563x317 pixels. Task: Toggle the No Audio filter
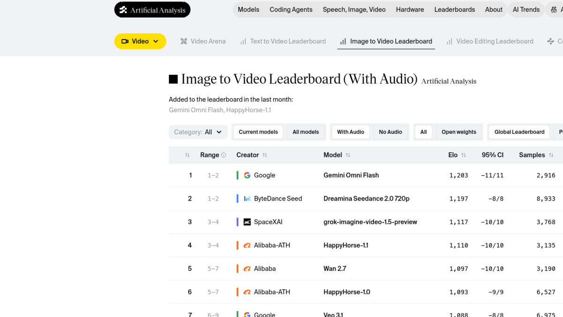click(x=390, y=132)
